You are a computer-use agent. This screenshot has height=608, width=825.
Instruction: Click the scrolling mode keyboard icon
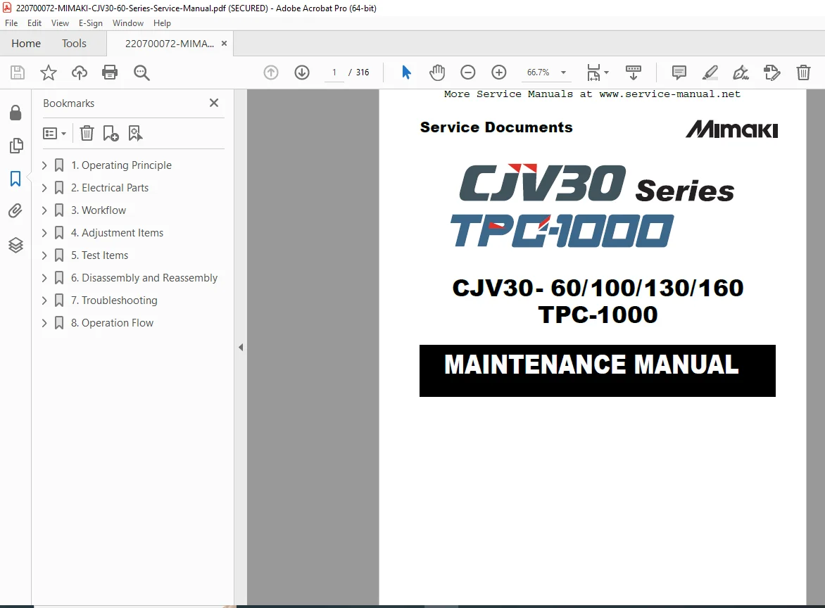coord(633,72)
